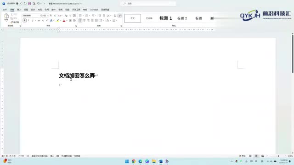Open the font size combo box
Viewport: 294px width, 165px height.
click(x=45, y=16)
